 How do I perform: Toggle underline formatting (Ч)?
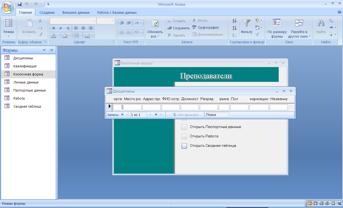coord(68,28)
